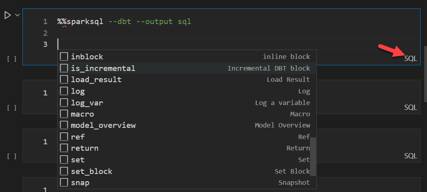Click the snippet icon beside macro
The height and width of the screenshot is (192, 427).
pos(64,114)
